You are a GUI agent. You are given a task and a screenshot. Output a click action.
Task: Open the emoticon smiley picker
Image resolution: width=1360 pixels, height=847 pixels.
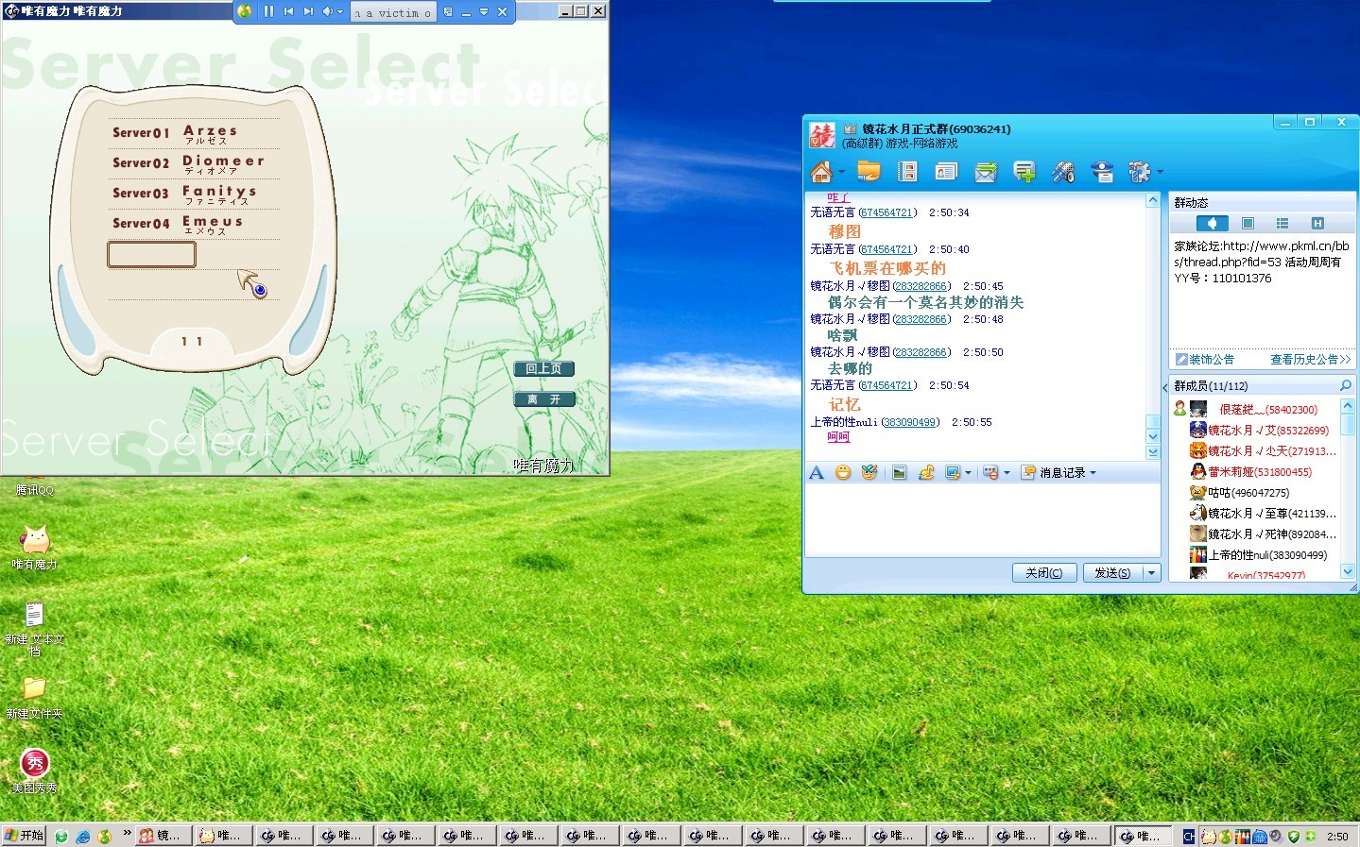[x=843, y=472]
